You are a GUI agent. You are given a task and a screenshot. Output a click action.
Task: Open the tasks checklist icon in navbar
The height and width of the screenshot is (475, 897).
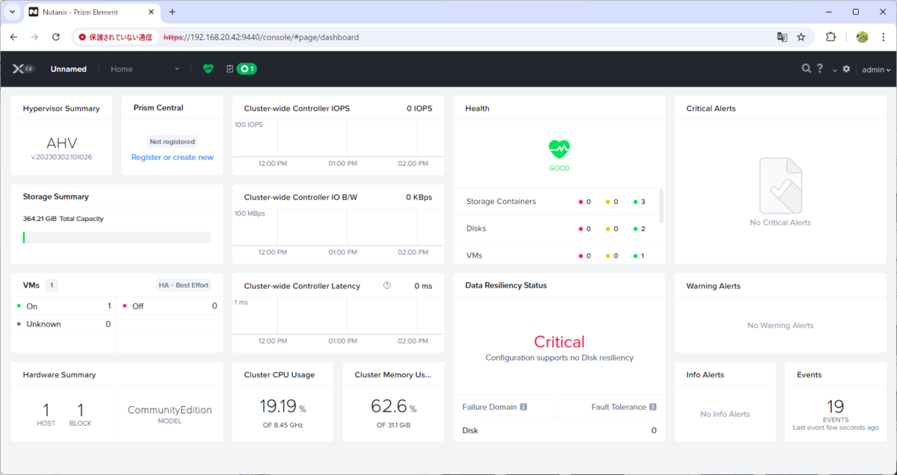(x=229, y=69)
